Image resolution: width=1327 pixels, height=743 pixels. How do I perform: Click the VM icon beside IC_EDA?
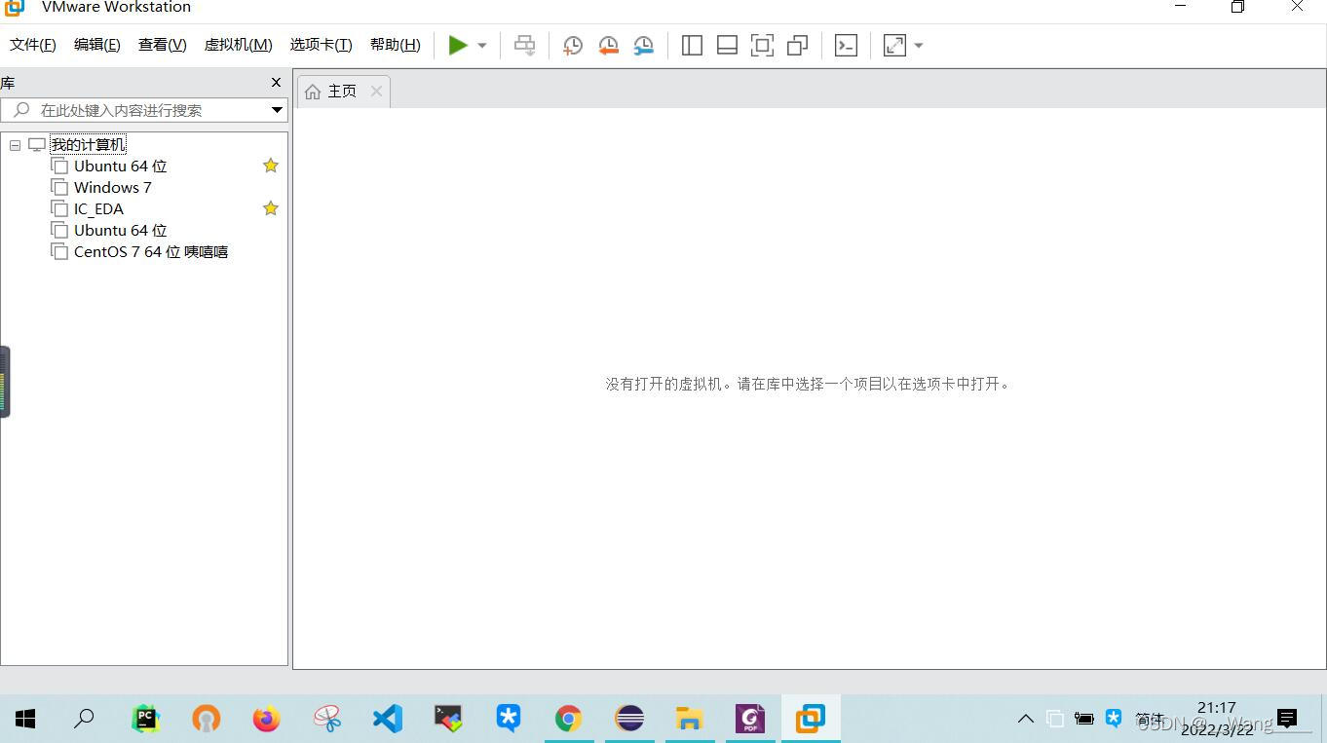59,209
